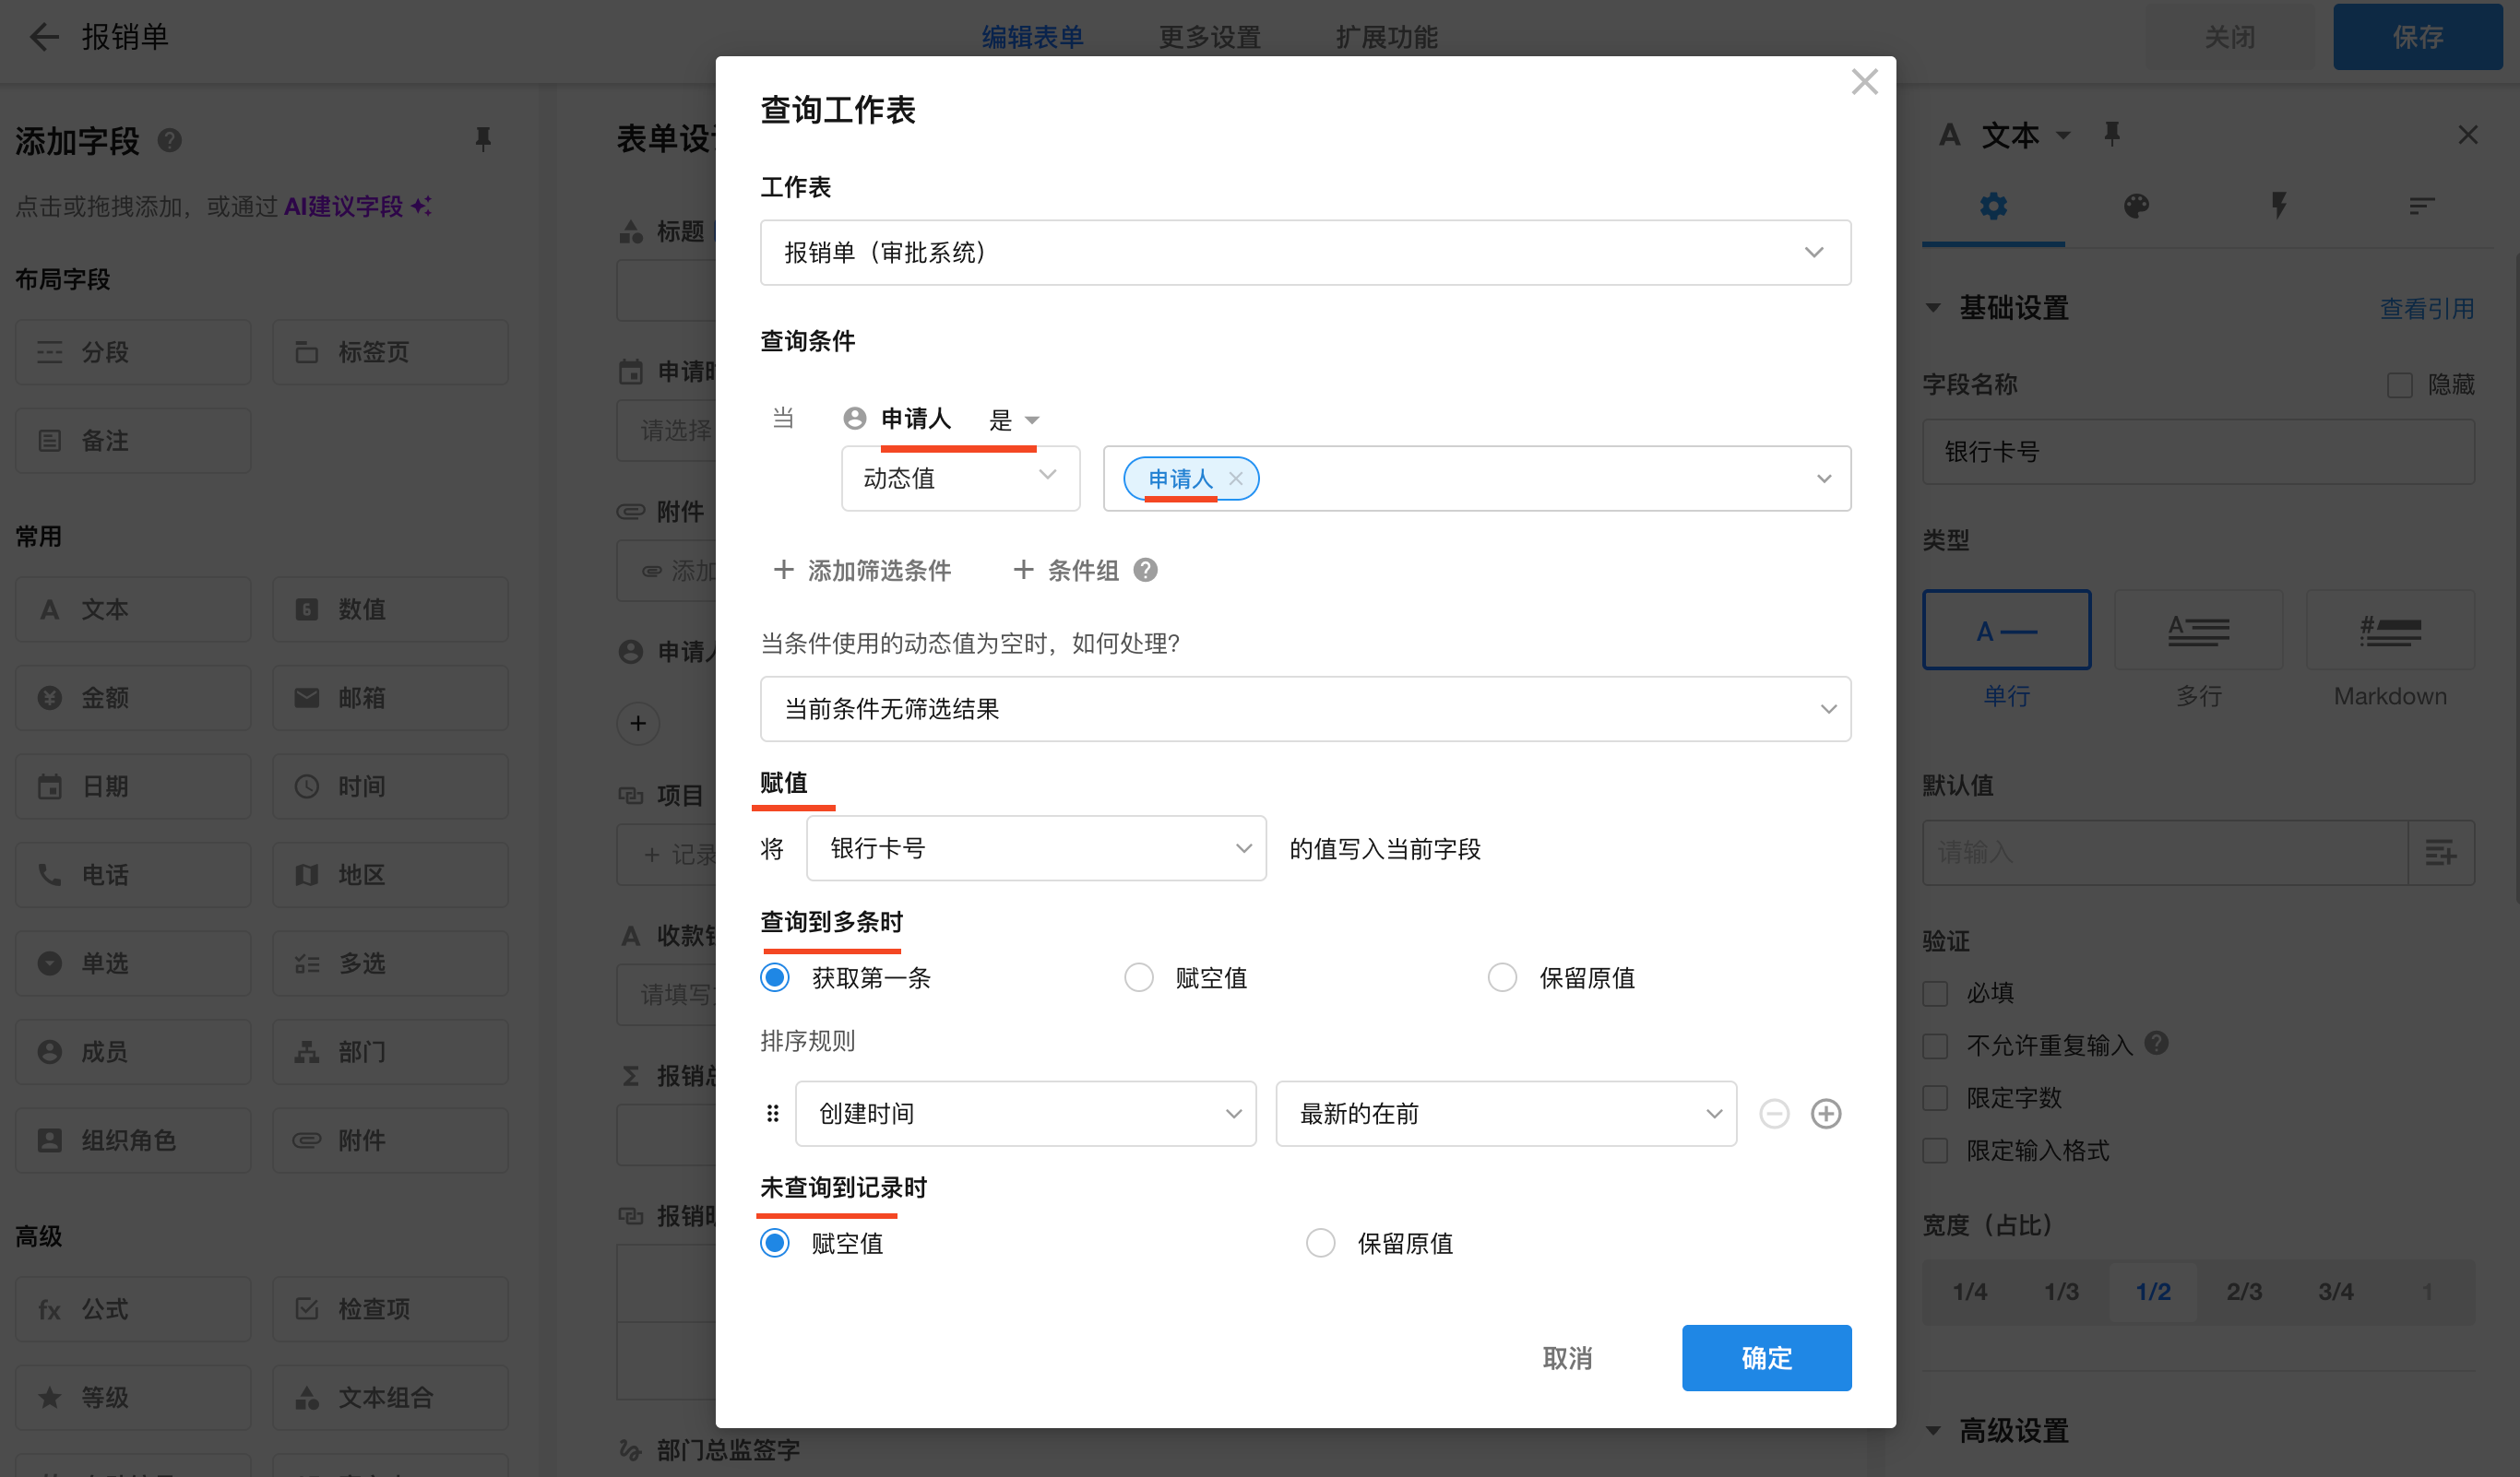This screenshot has height=1477, width=2520.
Task: Open the 工作表 dropdown showing 报销单（审批系统）
Action: click(1304, 253)
